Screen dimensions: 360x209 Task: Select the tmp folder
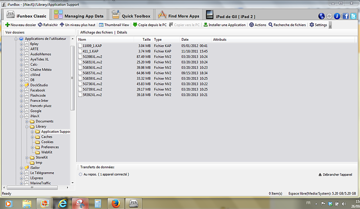click(x=39, y=163)
